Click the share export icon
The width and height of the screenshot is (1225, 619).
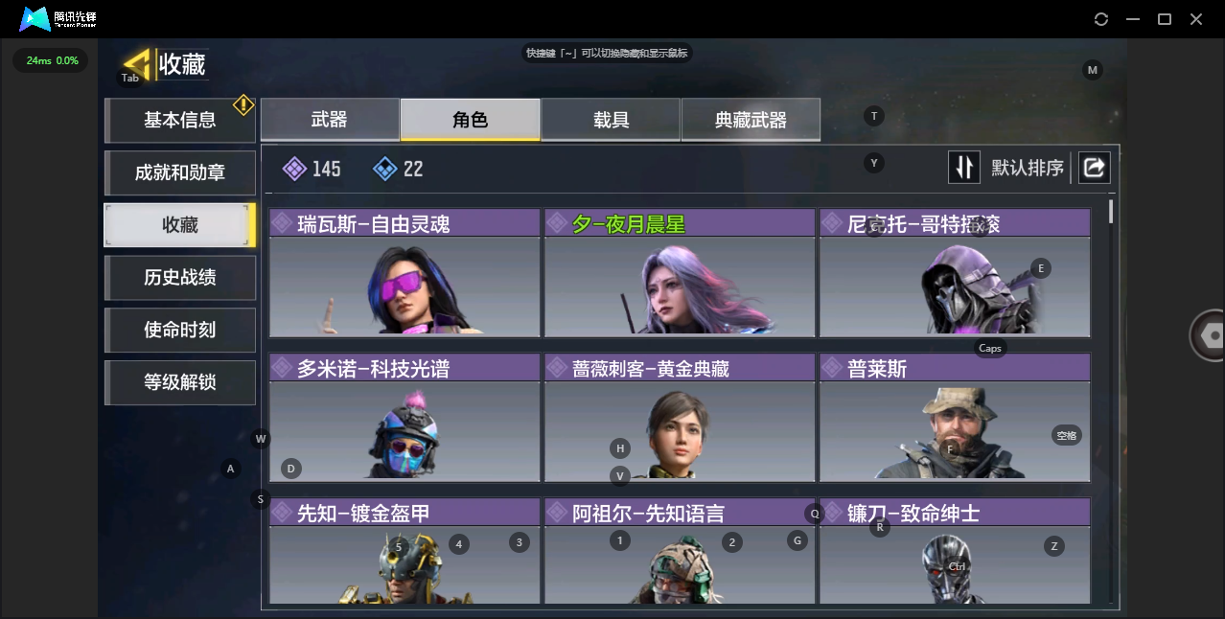1094,168
